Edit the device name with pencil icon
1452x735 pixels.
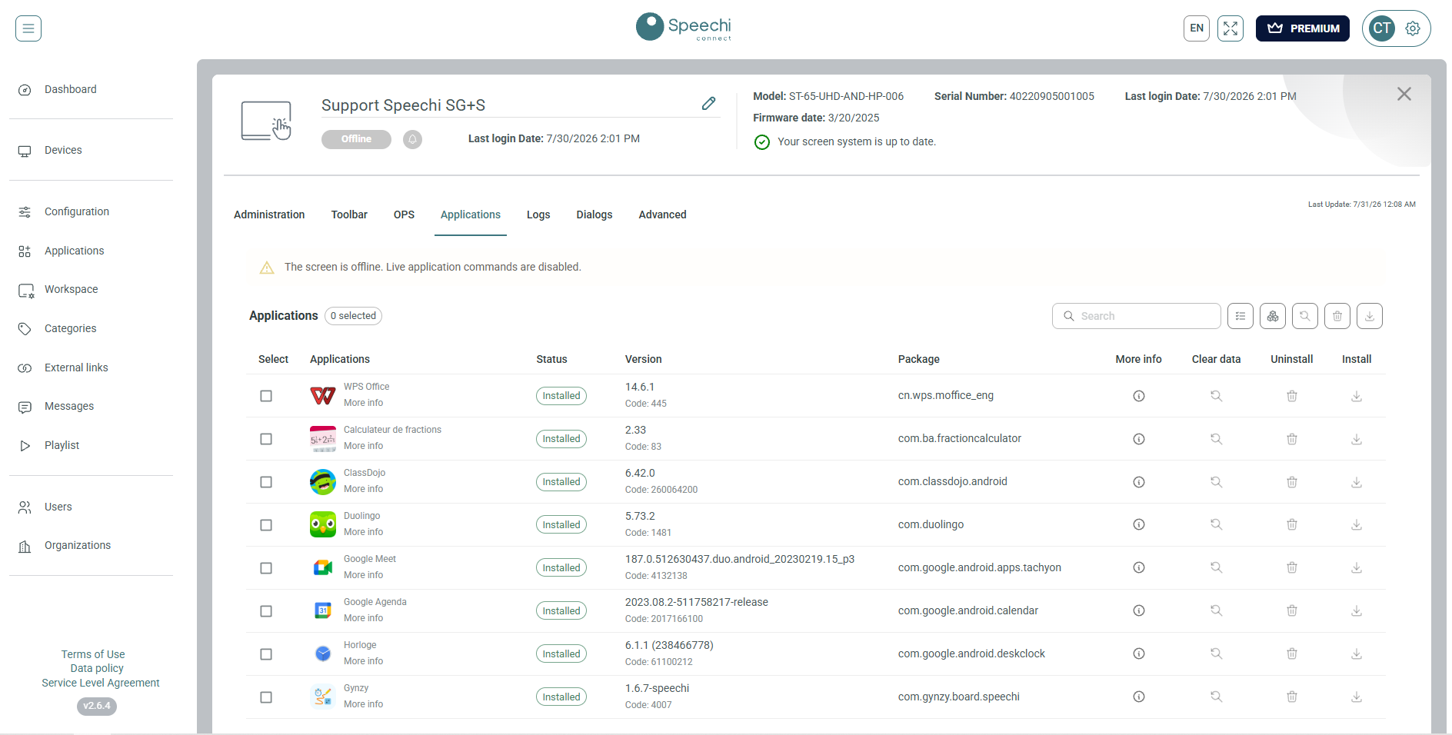pos(708,104)
